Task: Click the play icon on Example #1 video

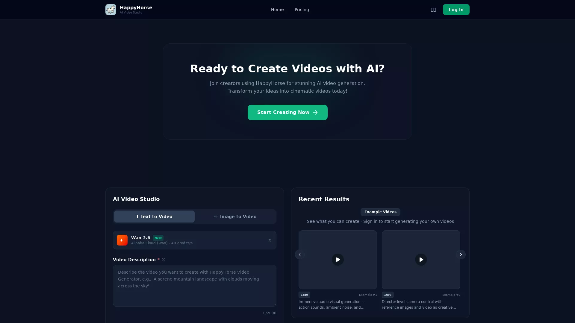Action: (338, 260)
